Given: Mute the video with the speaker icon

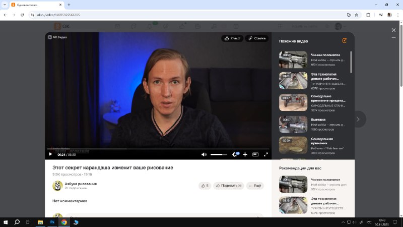Looking at the screenshot, I should click(204, 154).
